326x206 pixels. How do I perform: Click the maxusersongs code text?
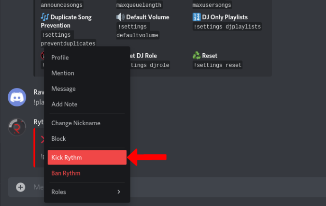click(x=212, y=5)
